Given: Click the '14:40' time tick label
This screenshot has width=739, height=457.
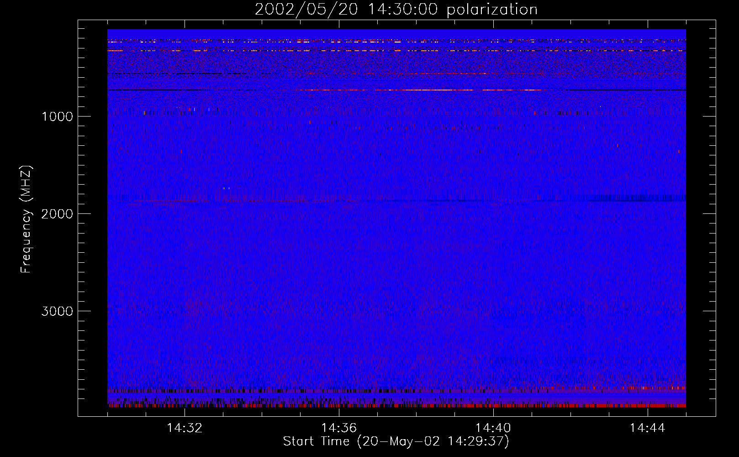Looking at the screenshot, I should (493, 428).
